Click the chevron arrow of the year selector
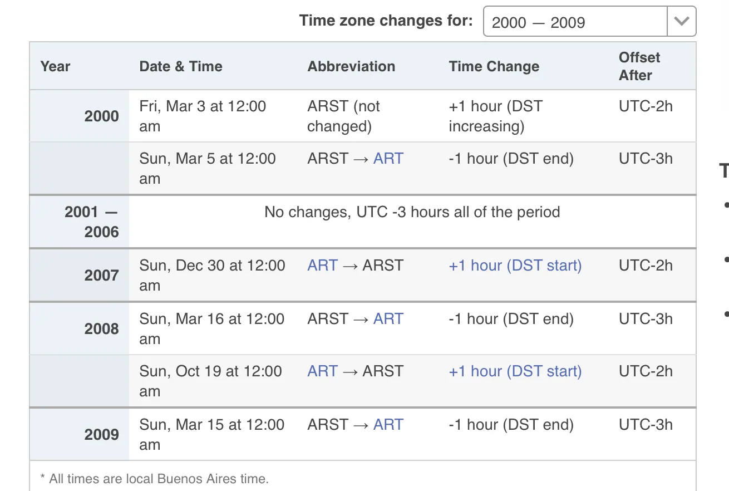The height and width of the screenshot is (491, 729). [681, 22]
